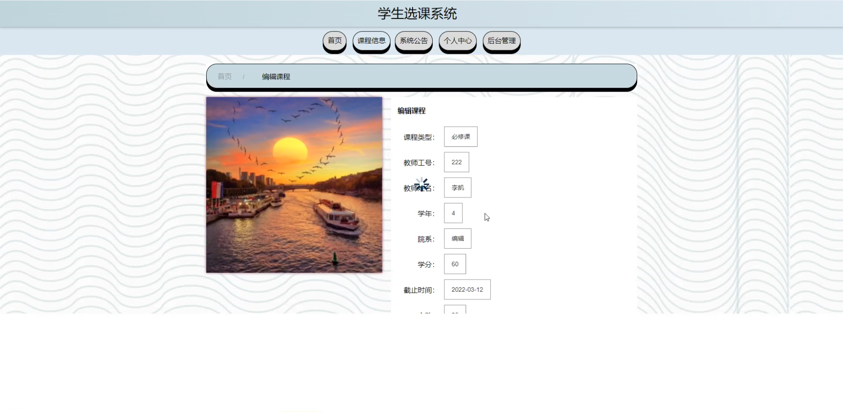
Task: Click the 学年 field showing 4
Action: click(453, 213)
